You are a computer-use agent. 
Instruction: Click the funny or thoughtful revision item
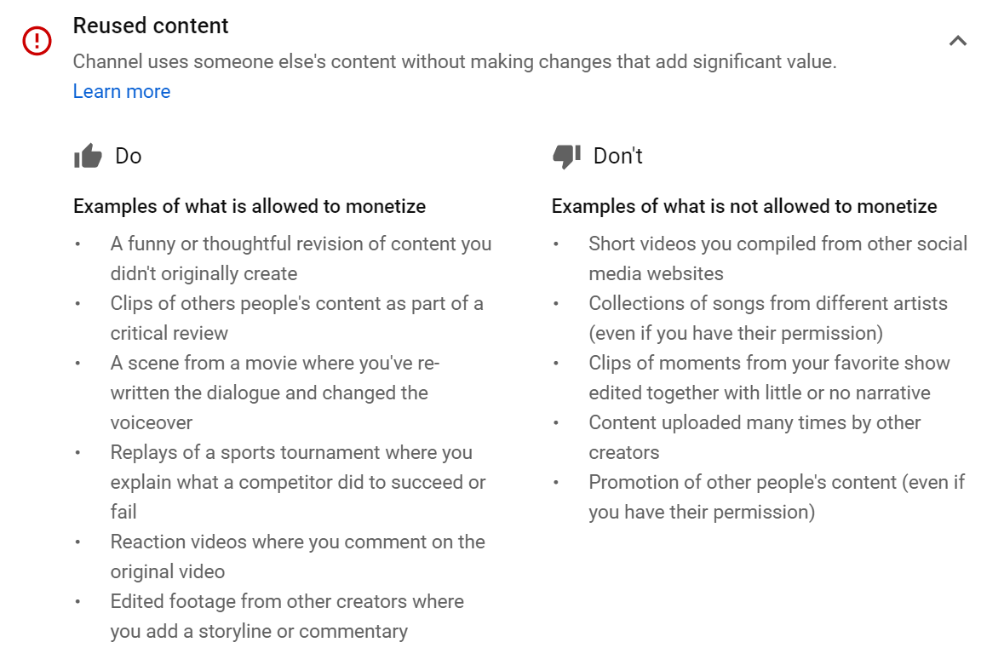[301, 259]
